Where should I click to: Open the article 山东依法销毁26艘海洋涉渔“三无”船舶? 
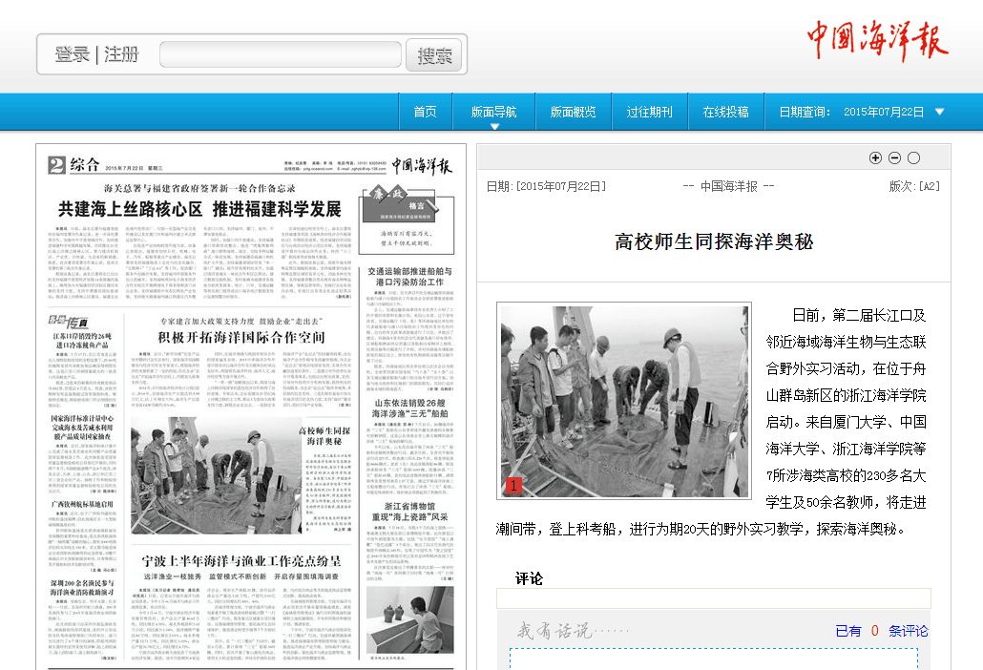pyautogui.click(x=409, y=408)
